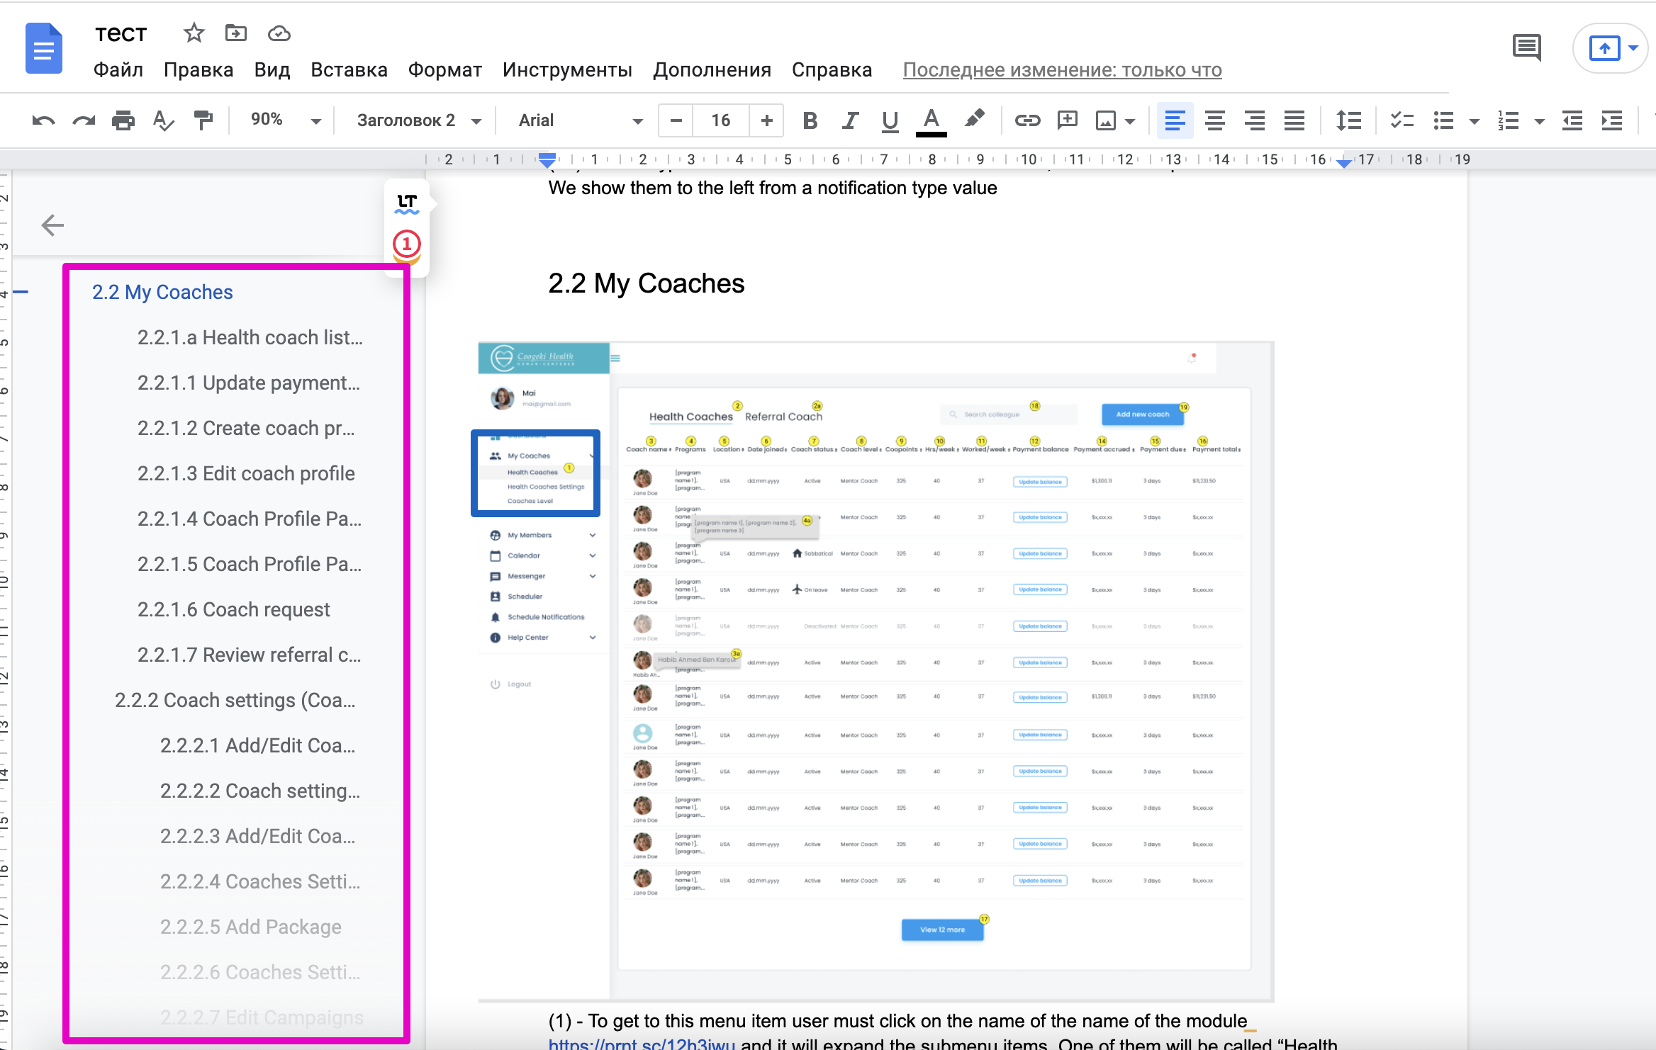The height and width of the screenshot is (1050, 1656).
Task: Insert a checklist
Action: coord(1402,120)
